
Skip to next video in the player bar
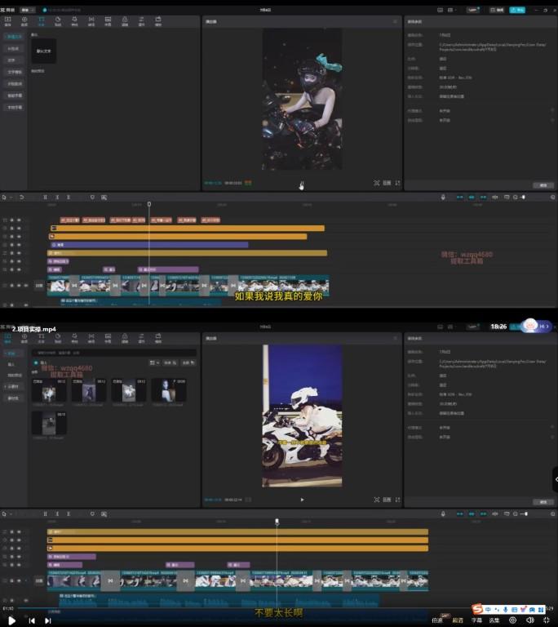tap(48, 620)
